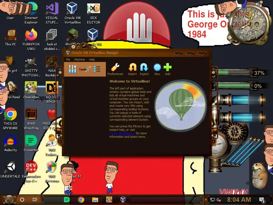
Task: Create a New virtual machine
Action: pyautogui.click(x=157, y=69)
